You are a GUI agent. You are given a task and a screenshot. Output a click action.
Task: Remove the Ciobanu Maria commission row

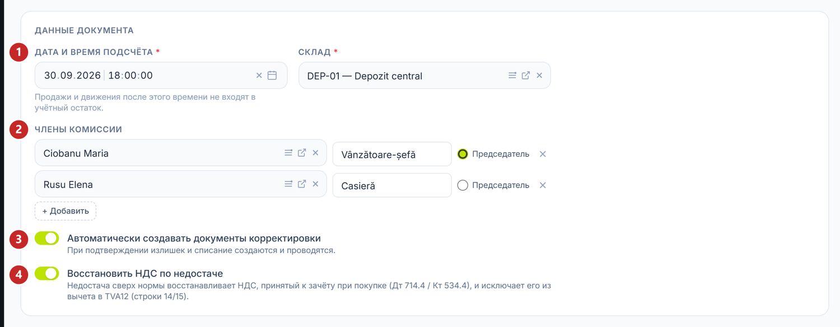[x=543, y=154]
